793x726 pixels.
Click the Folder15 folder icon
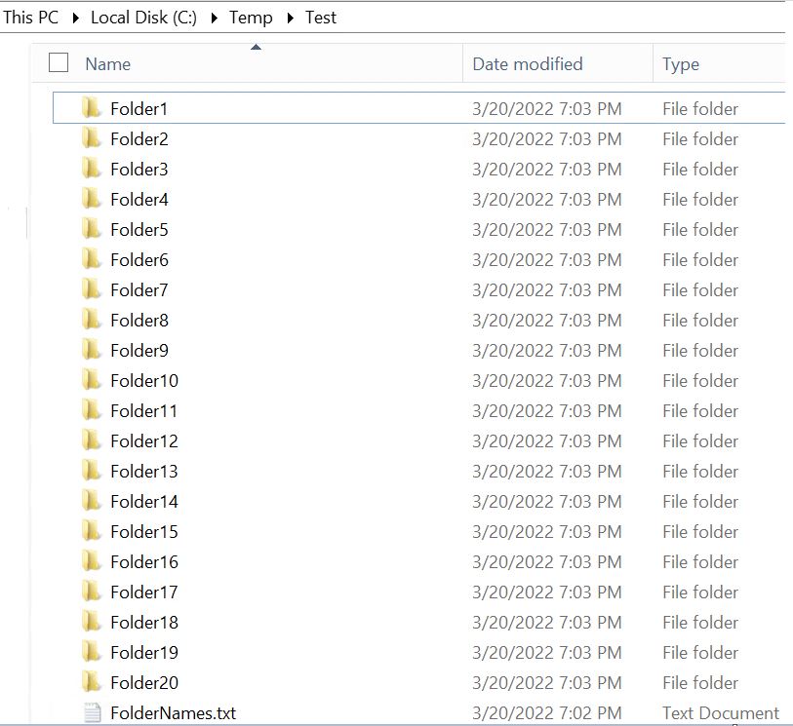pyautogui.click(x=94, y=532)
